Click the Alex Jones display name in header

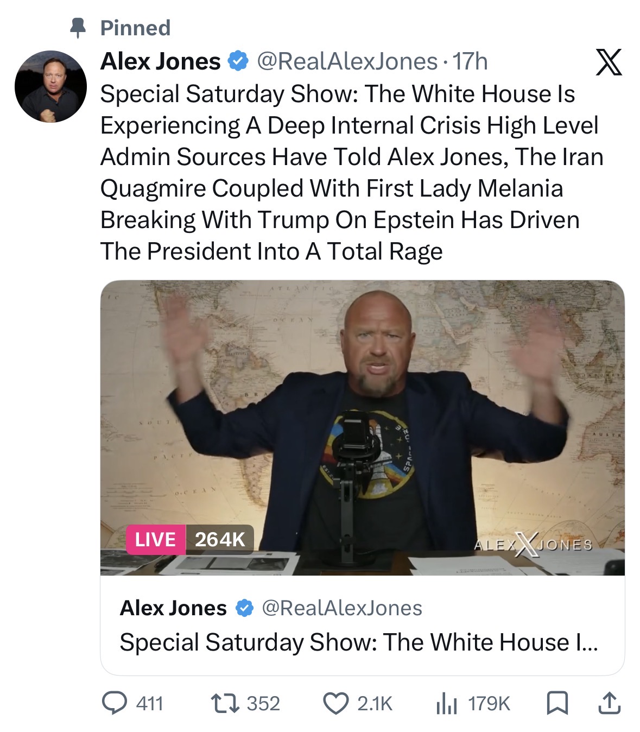(x=161, y=61)
